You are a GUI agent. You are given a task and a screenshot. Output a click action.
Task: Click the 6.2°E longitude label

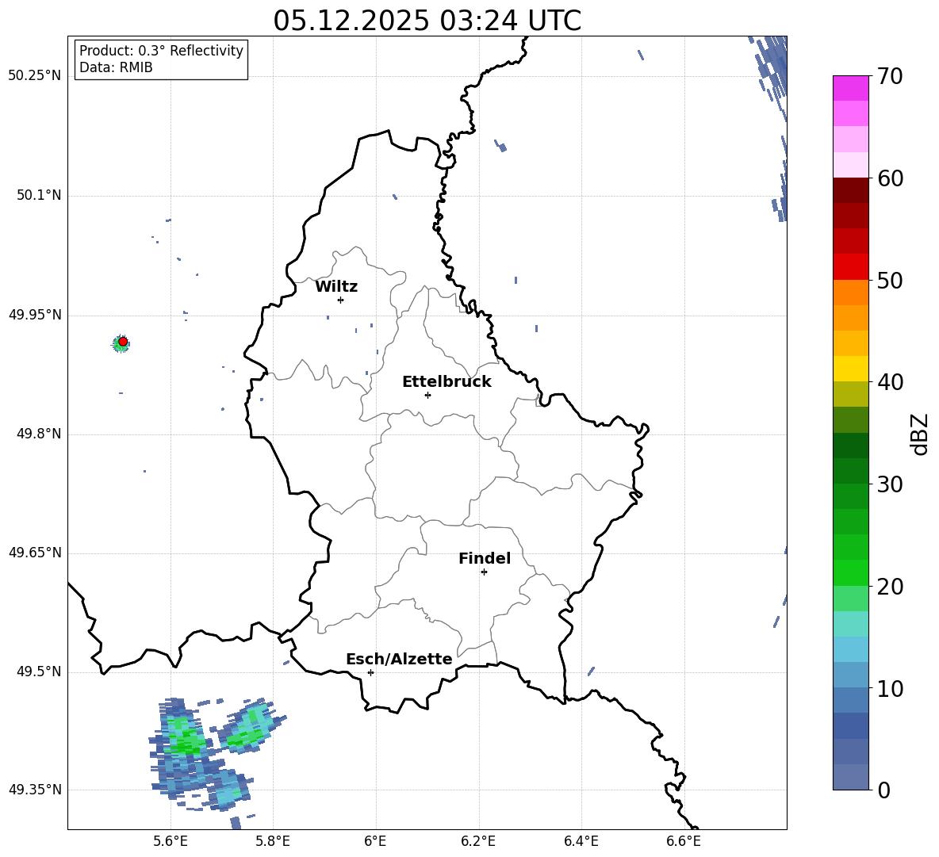point(478,841)
